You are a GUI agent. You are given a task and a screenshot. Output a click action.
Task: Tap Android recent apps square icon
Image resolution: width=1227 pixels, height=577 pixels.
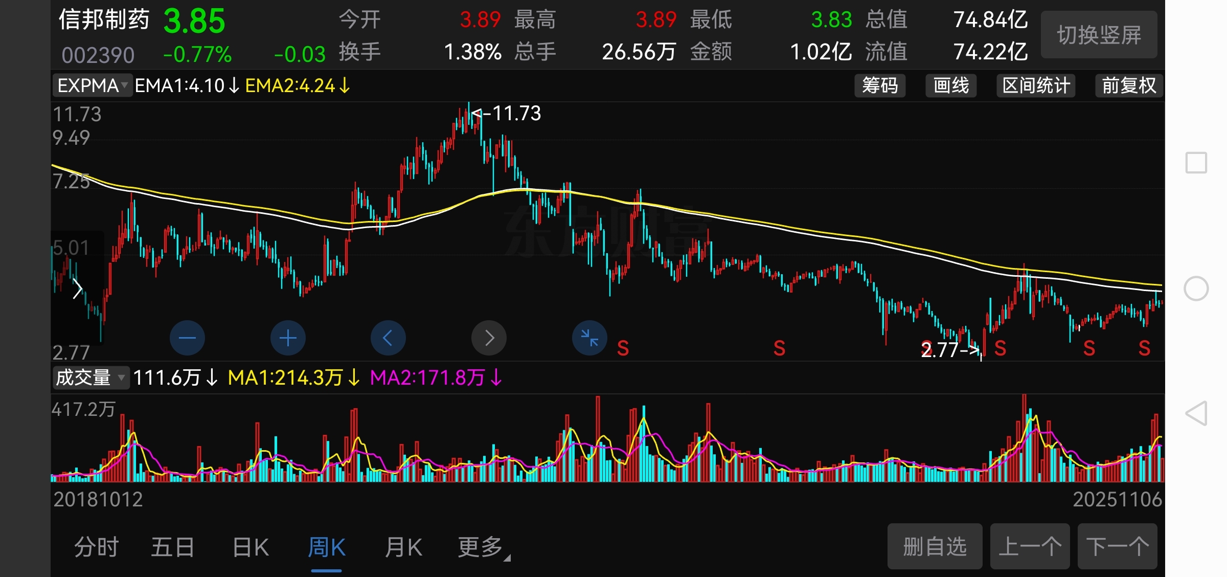tap(1196, 163)
